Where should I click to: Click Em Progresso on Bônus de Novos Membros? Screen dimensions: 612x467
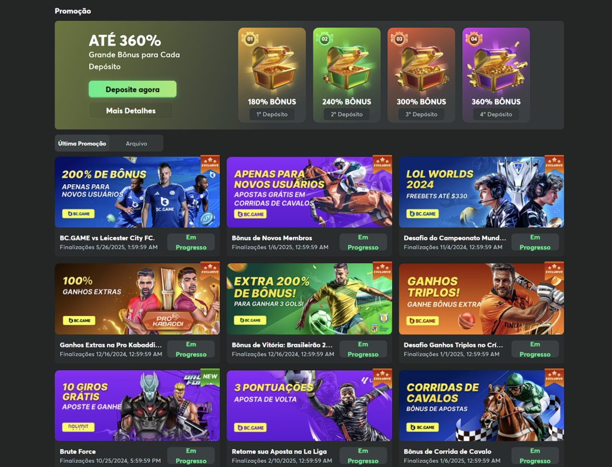click(x=363, y=242)
